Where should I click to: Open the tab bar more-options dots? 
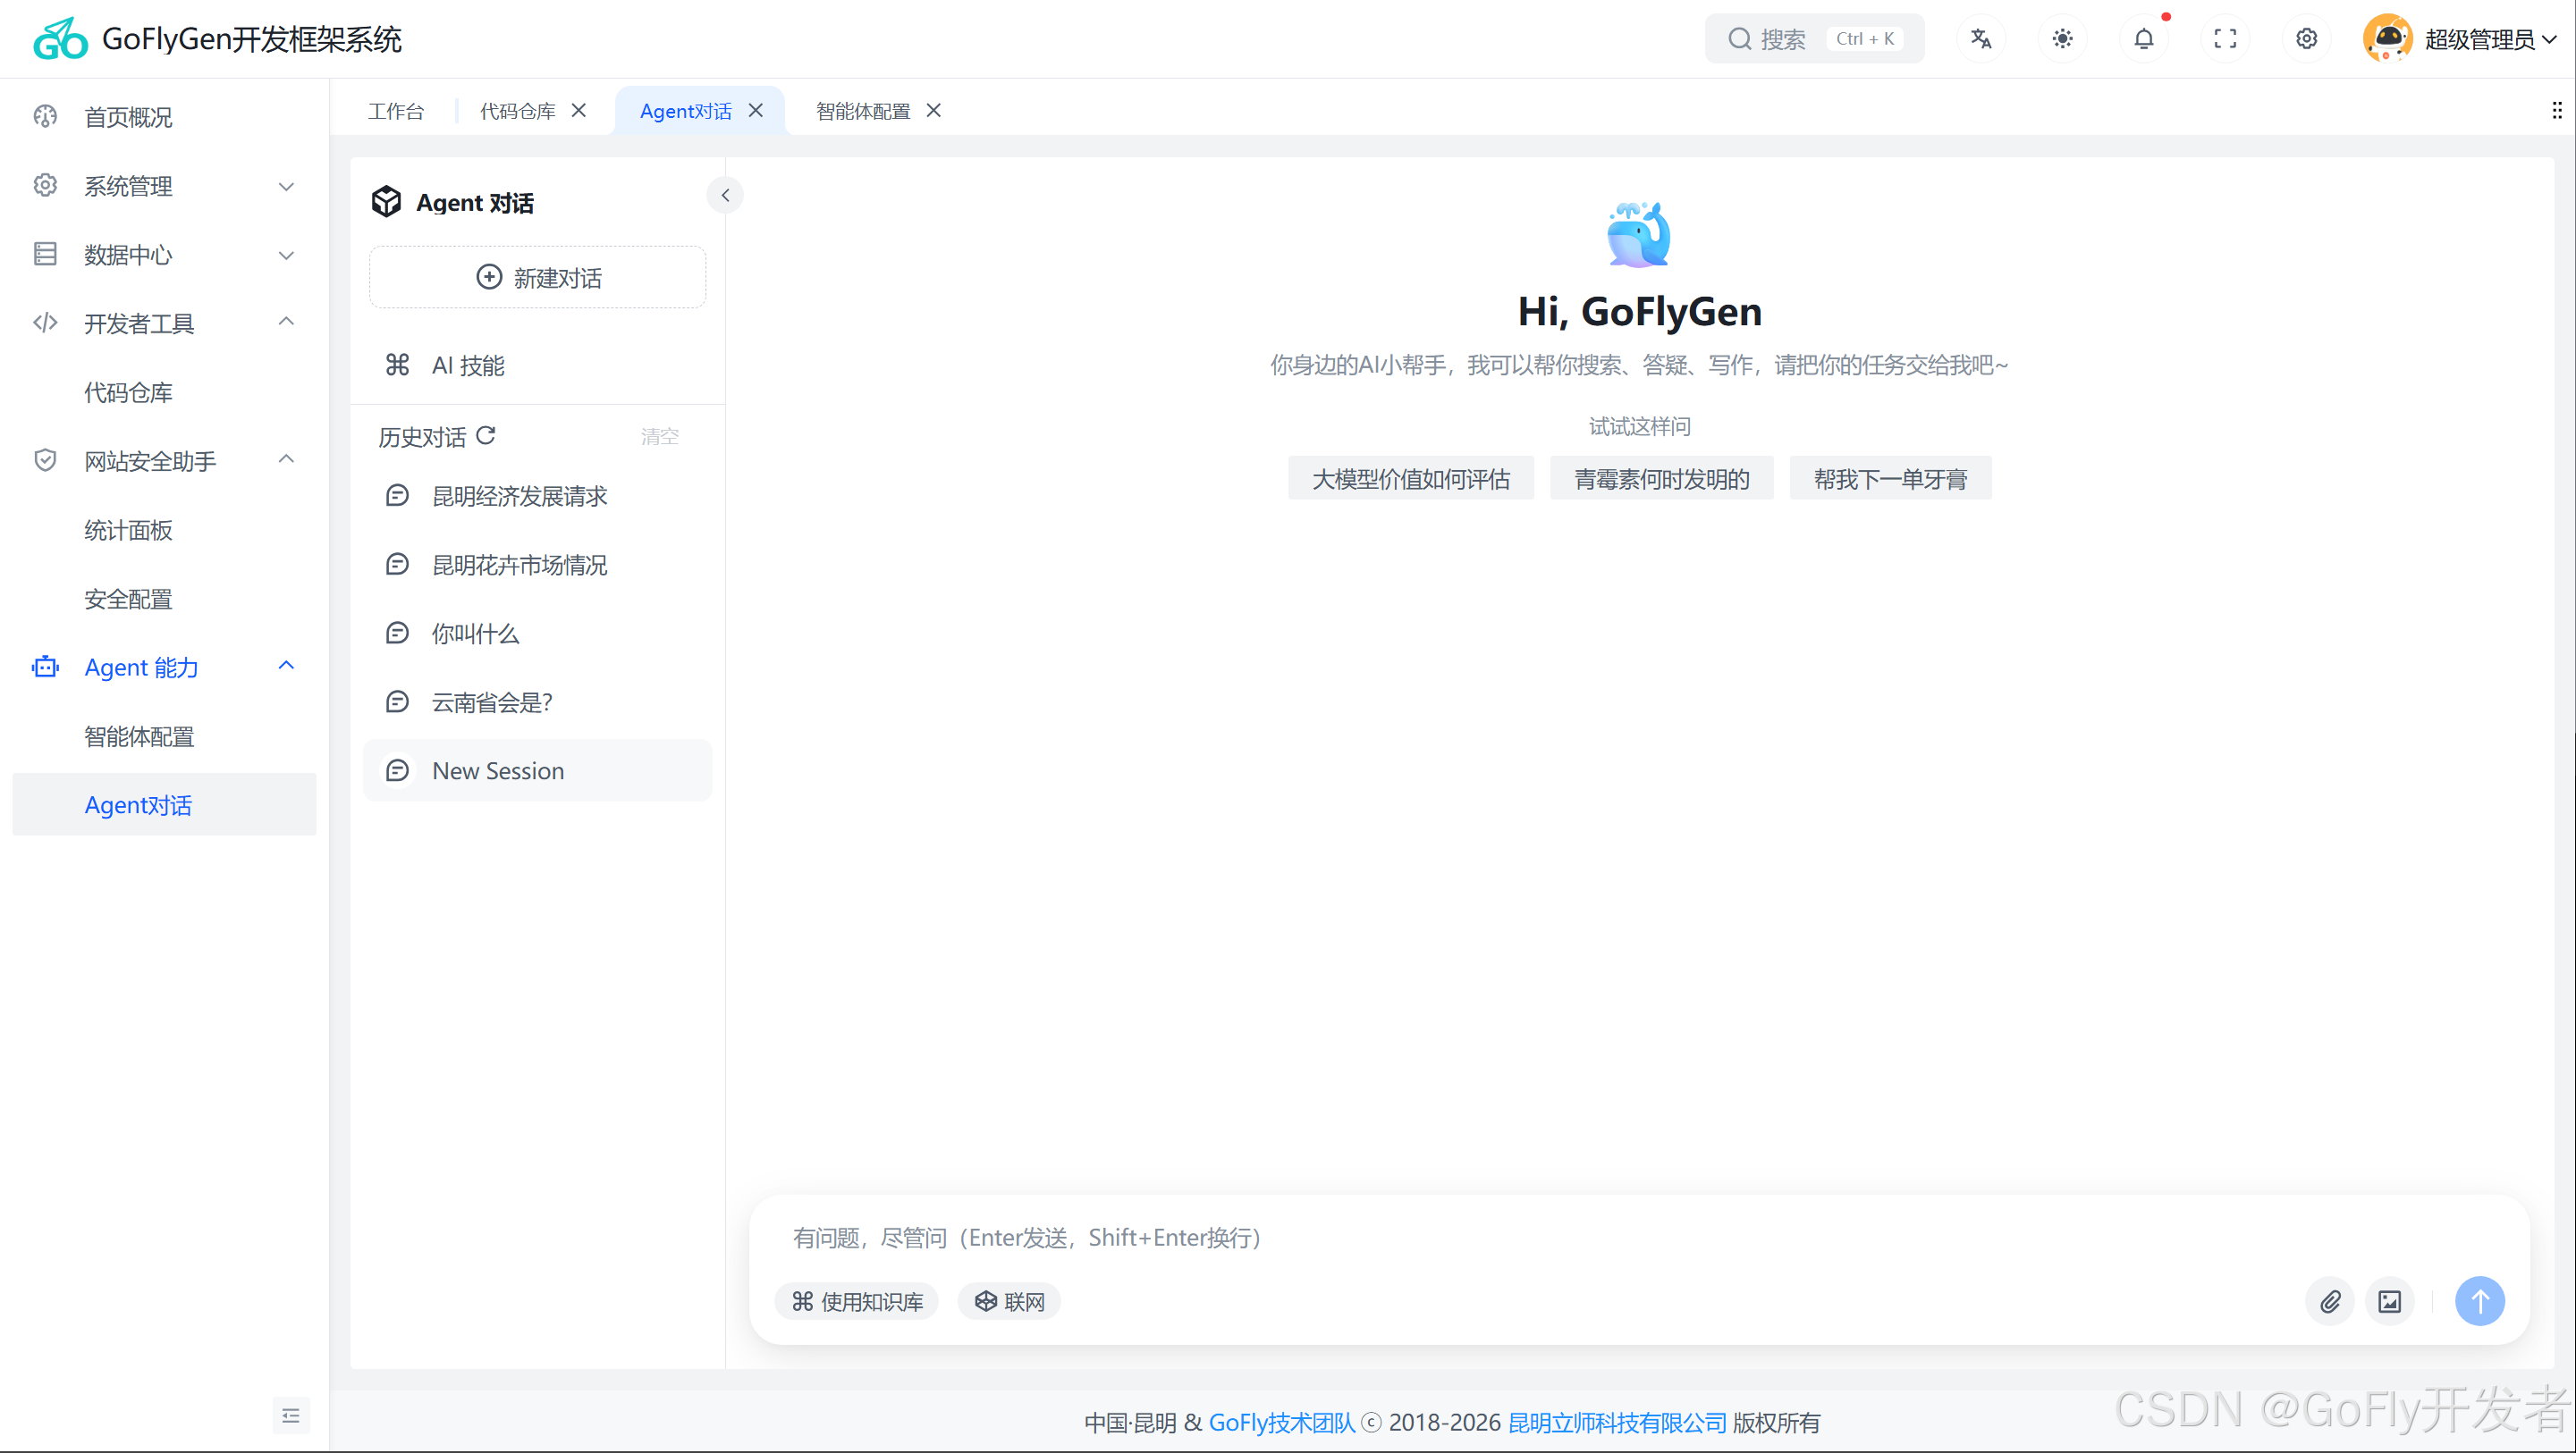(2556, 110)
